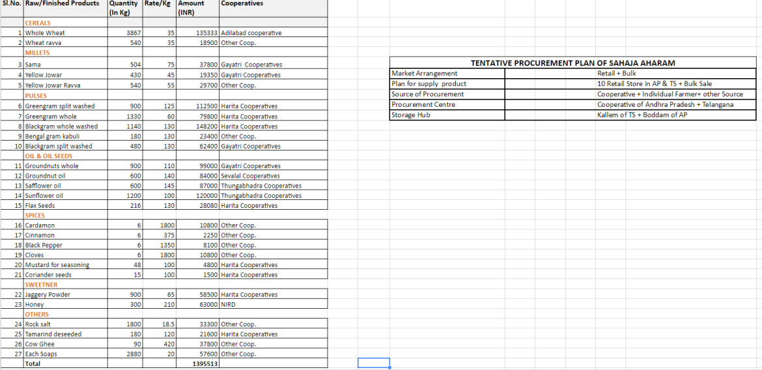Select the 'Yellow Jowar Ravva' cell
Screen dimensions: 762x370
click(65, 85)
